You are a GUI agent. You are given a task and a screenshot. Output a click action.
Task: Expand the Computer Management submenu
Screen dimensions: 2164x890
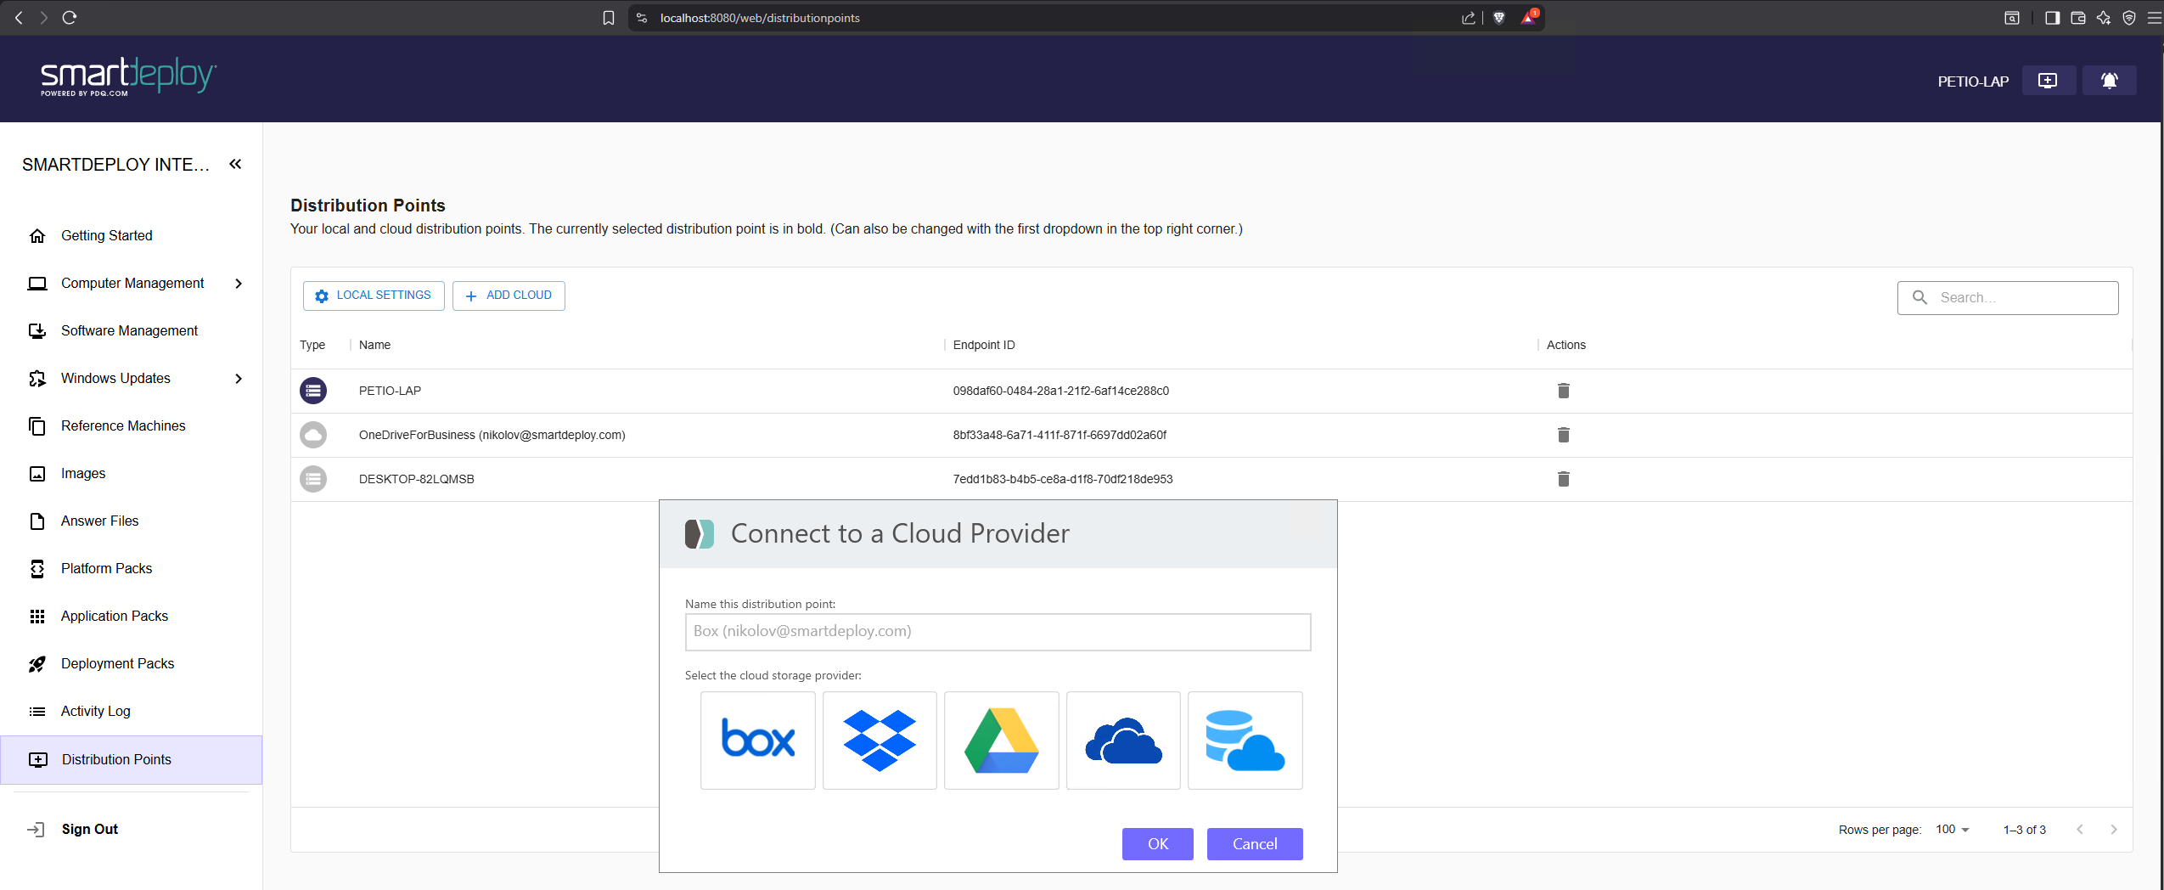tap(239, 284)
